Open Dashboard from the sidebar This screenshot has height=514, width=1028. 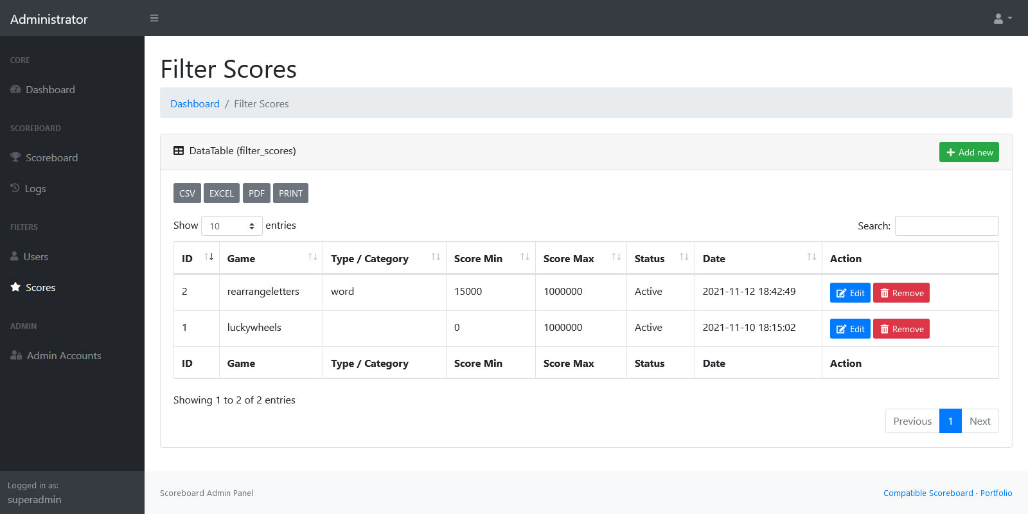(x=50, y=90)
